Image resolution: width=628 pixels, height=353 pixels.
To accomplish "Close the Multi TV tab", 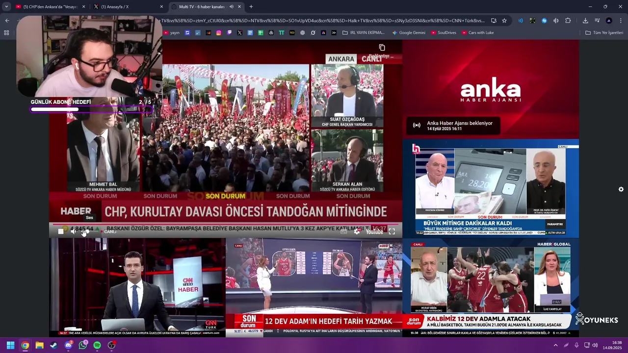I will coord(239,7).
